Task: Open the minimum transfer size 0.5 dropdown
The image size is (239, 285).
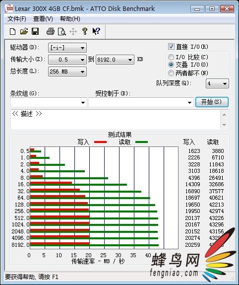Action: (x=67, y=60)
